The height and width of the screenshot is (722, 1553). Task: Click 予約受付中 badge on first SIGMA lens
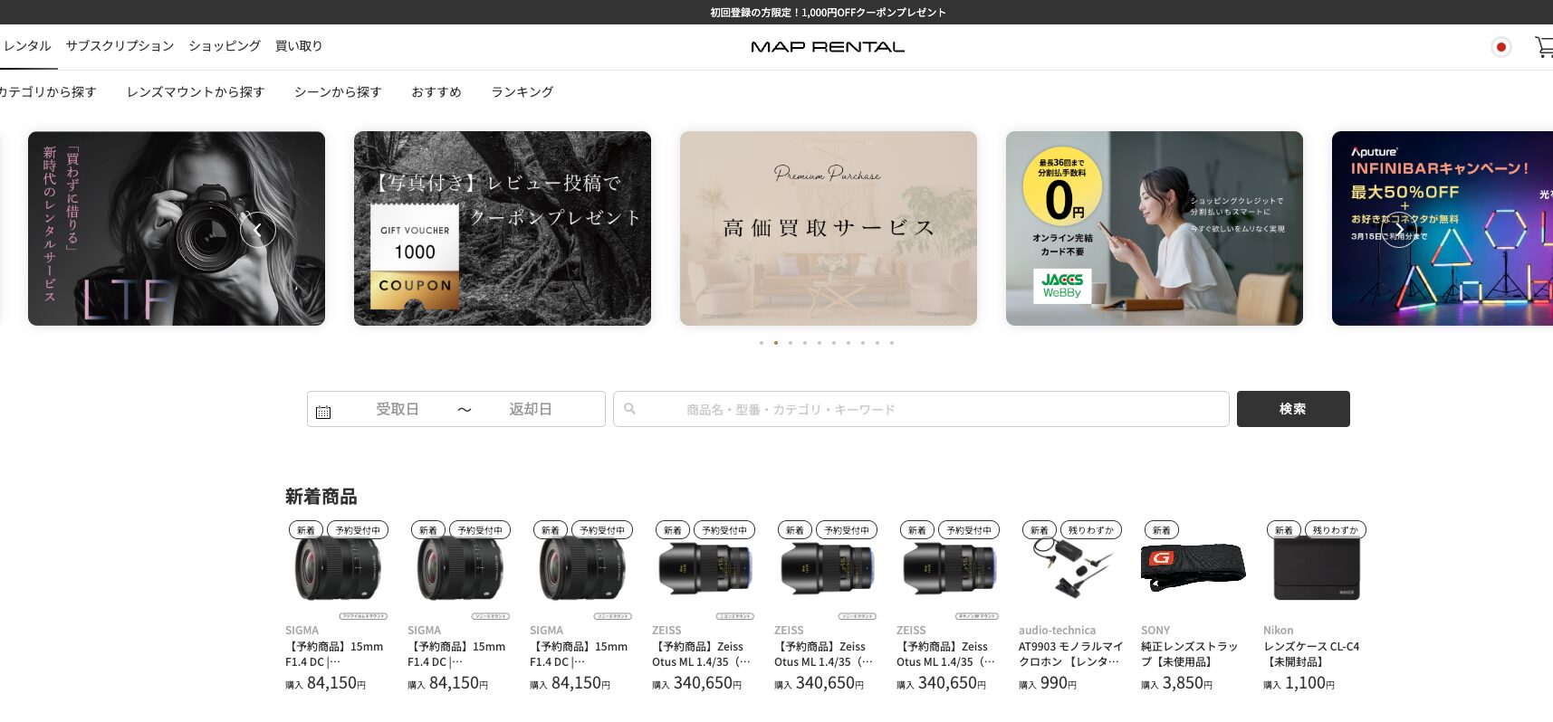pyautogui.click(x=358, y=530)
